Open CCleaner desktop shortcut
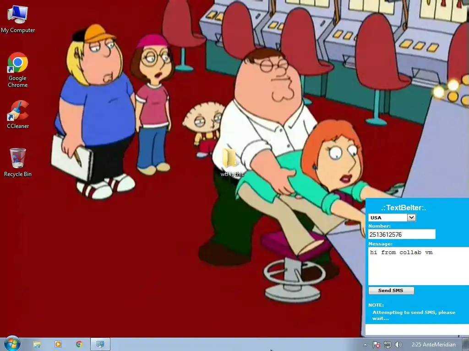469x351 pixels. coord(18,115)
